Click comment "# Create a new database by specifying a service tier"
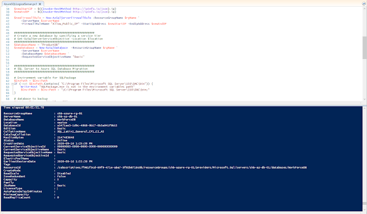The width and height of the screenshot is (367, 214). [57, 36]
